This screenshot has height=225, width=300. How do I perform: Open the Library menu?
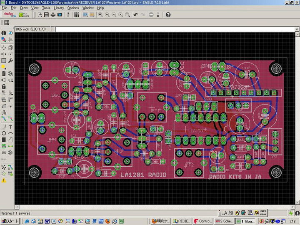tap(59, 8)
